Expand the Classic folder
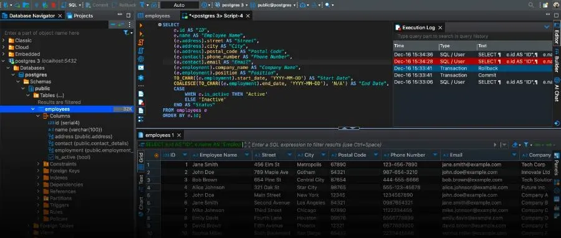 4,40
